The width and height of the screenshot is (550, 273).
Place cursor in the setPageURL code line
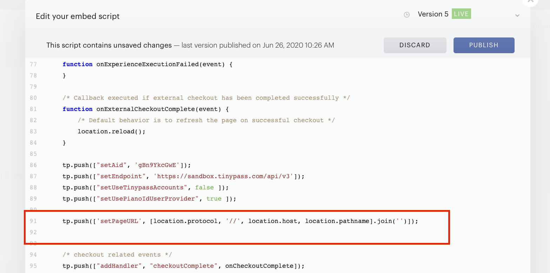point(240,221)
